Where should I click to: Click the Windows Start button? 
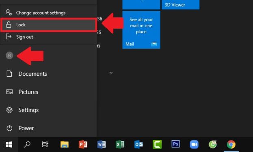pos(9,144)
